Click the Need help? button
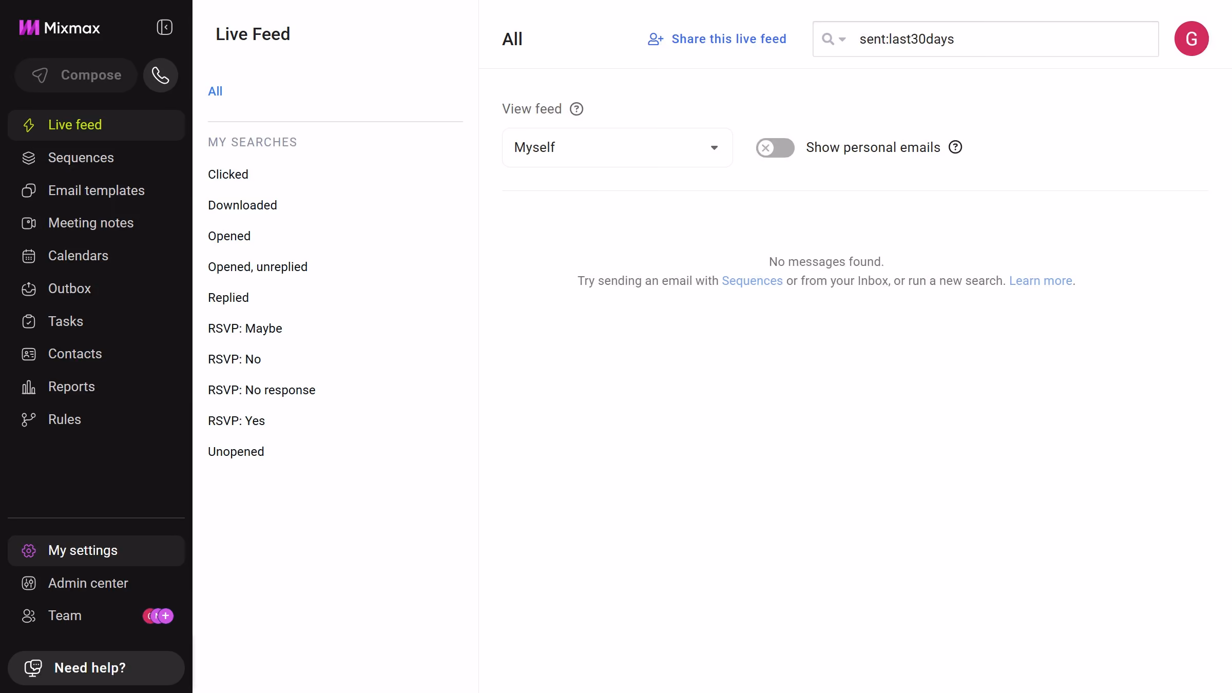 pos(96,668)
